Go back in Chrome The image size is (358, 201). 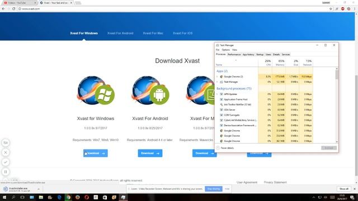3,9
